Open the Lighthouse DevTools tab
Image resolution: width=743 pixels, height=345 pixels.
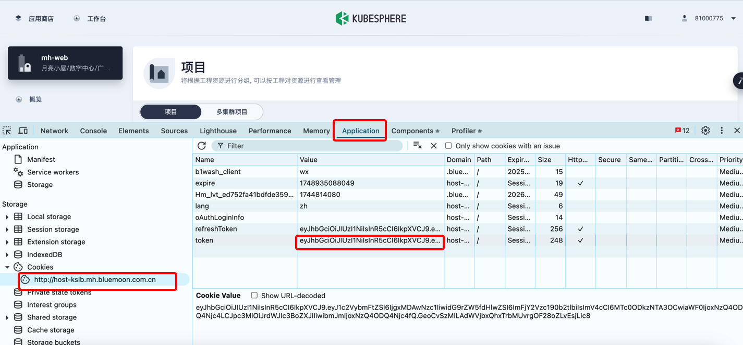point(218,131)
